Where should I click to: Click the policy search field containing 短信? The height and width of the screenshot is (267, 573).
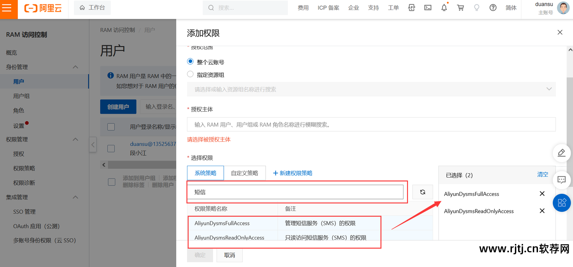coord(295,192)
